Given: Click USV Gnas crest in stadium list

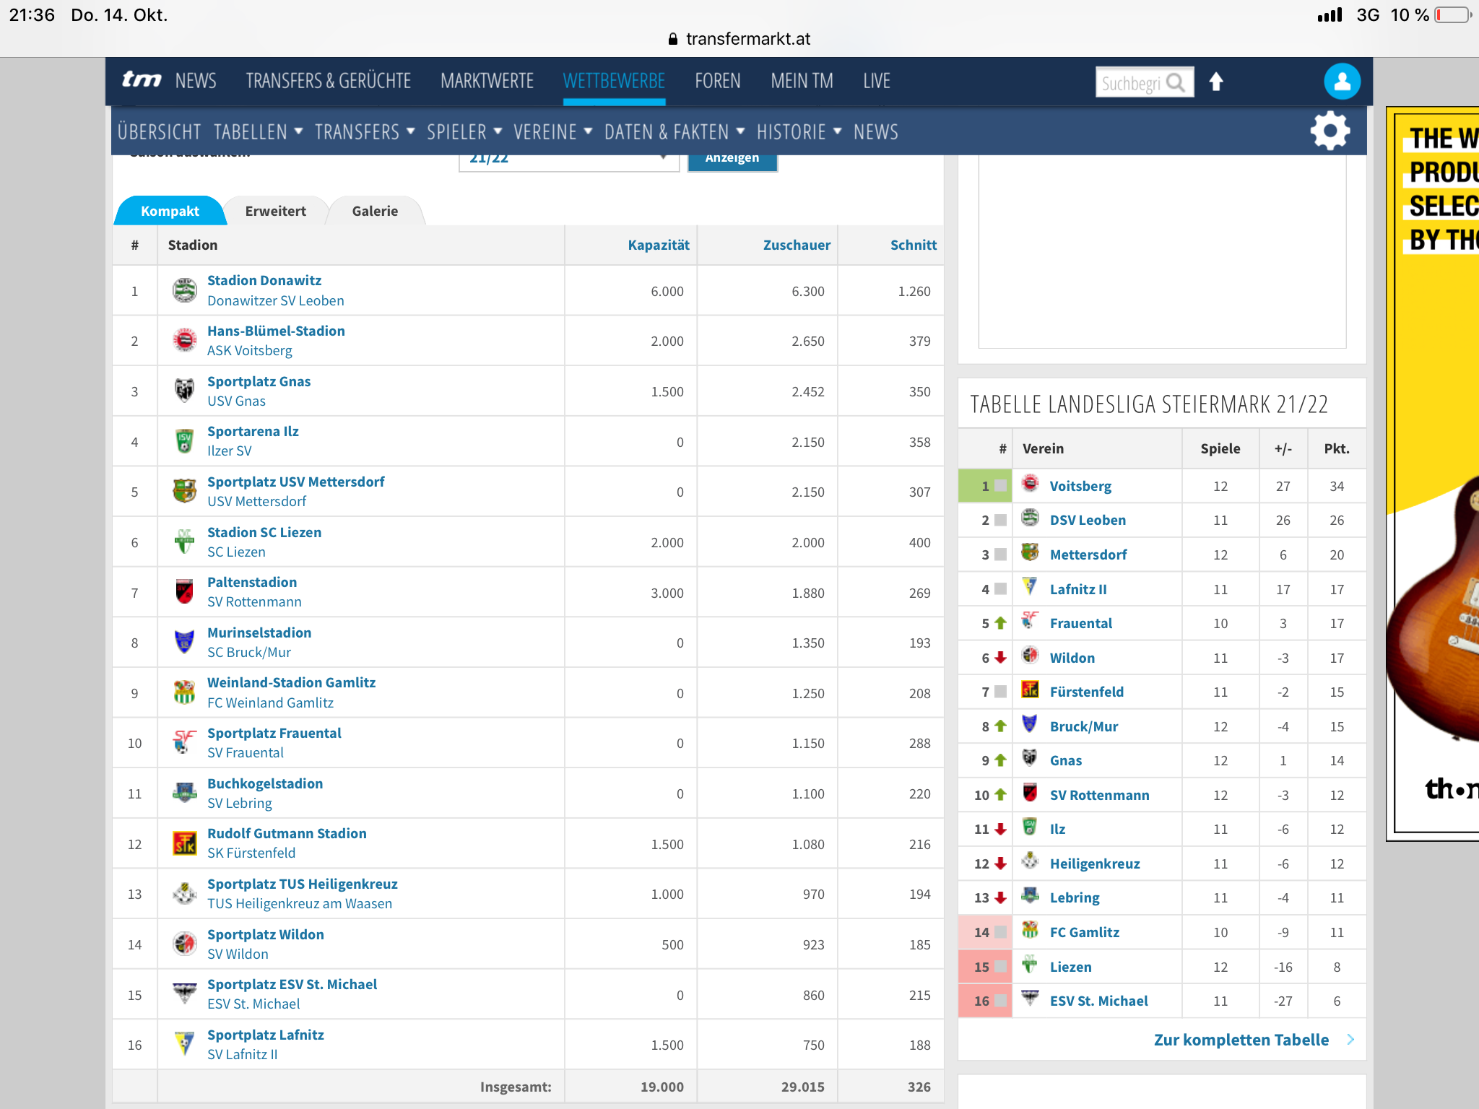Looking at the screenshot, I should [185, 391].
